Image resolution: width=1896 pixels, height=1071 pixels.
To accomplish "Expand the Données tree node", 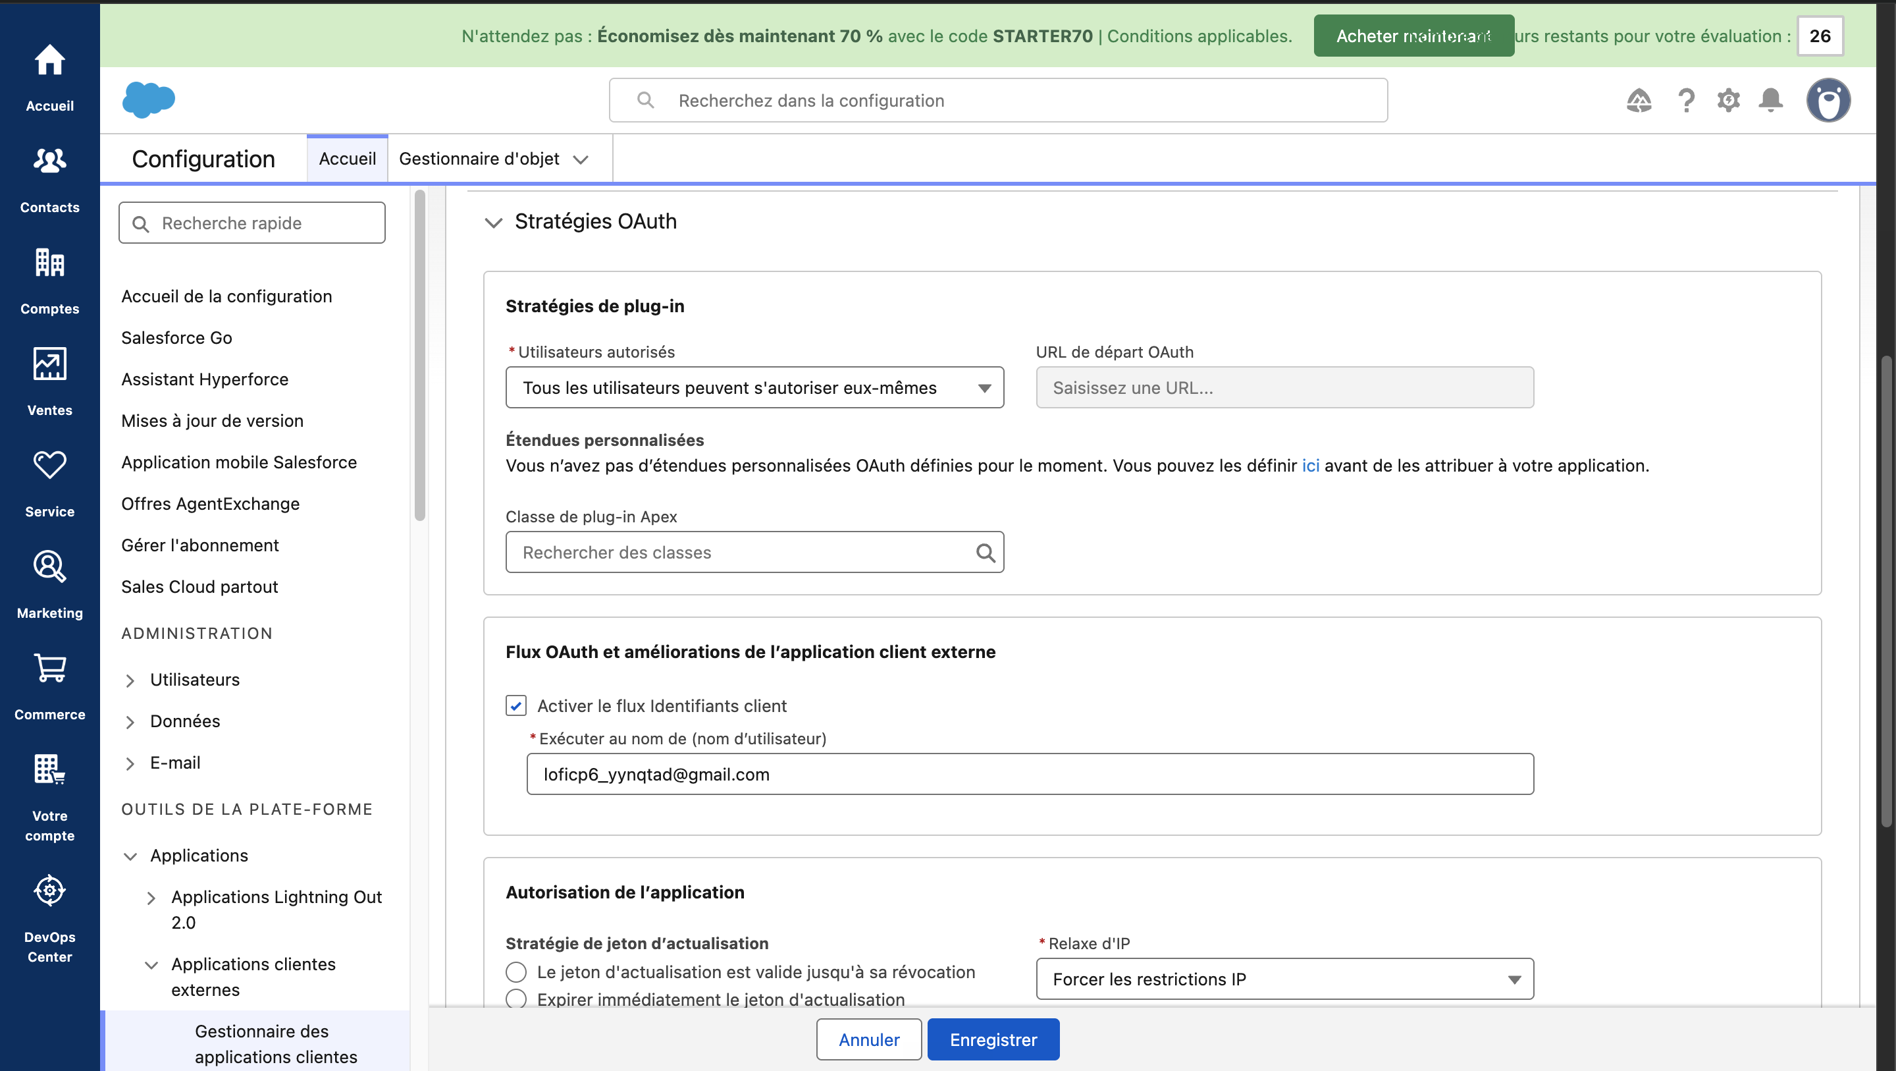I will (x=130, y=722).
